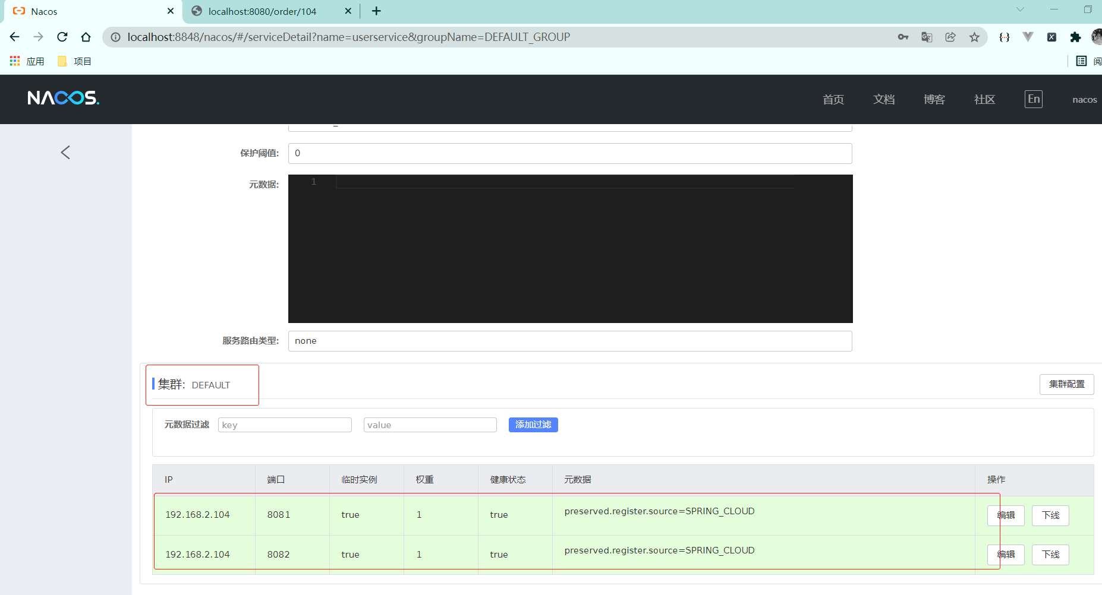The width and height of the screenshot is (1102, 595).
Task: Open 首页 in the Nacos header
Action: coord(833,99)
